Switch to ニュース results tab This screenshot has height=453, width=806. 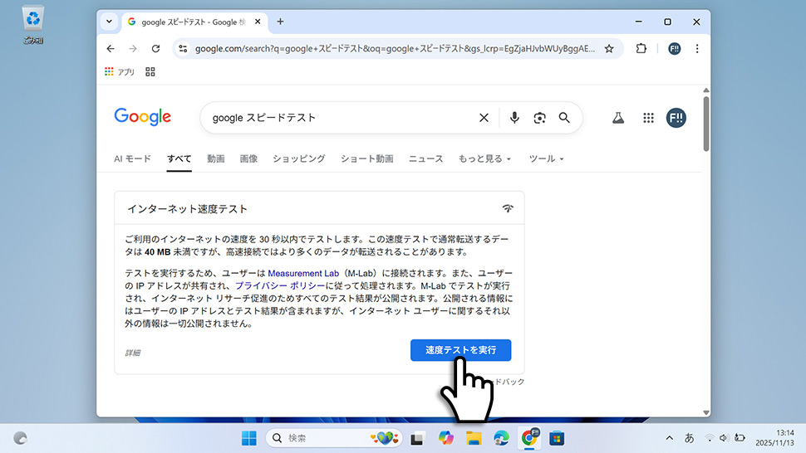[425, 159]
